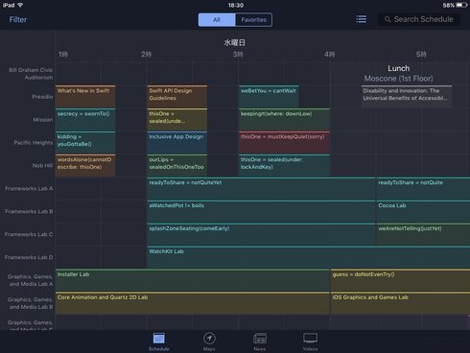Screen dimensions: 470x353
Task: Open the list view icon
Action: pyautogui.click(x=361, y=19)
